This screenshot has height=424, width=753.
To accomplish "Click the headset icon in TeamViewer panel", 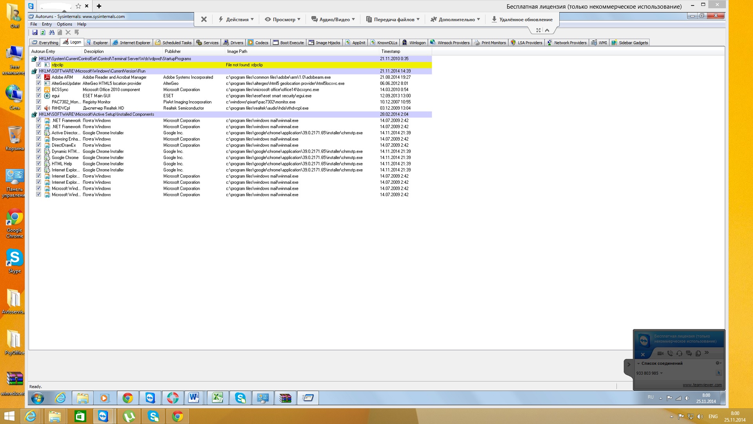I will (679, 353).
